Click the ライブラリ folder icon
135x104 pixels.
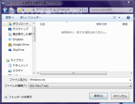coord(8,60)
